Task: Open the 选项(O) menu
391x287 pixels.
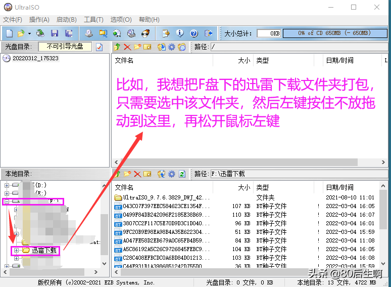Action: 121,19
